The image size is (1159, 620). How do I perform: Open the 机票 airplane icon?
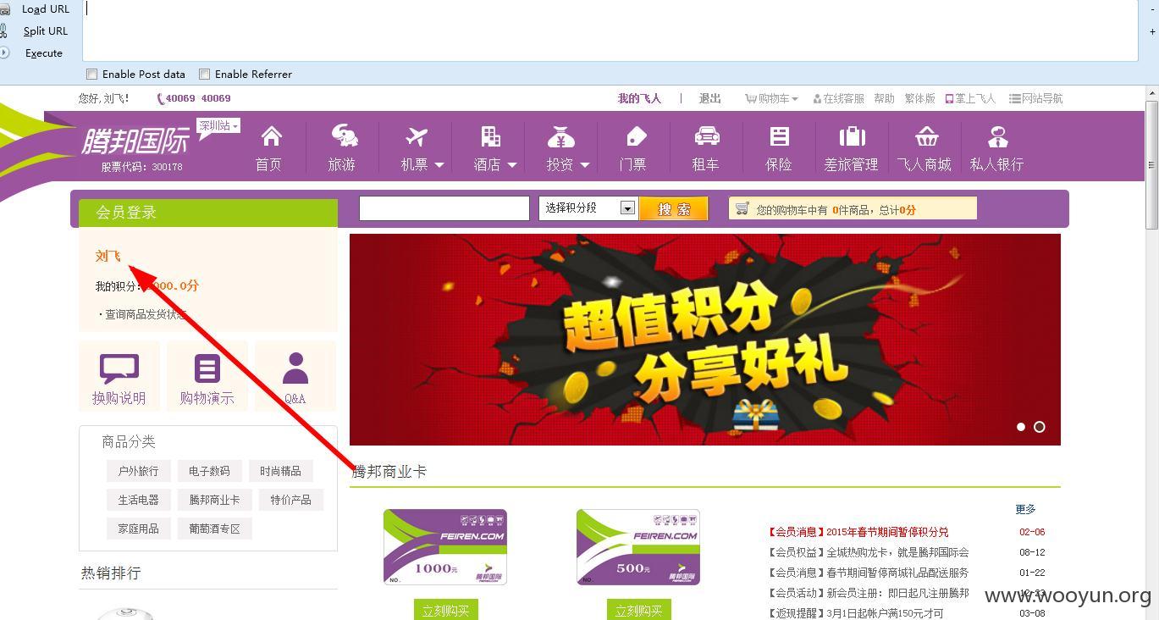(417, 136)
